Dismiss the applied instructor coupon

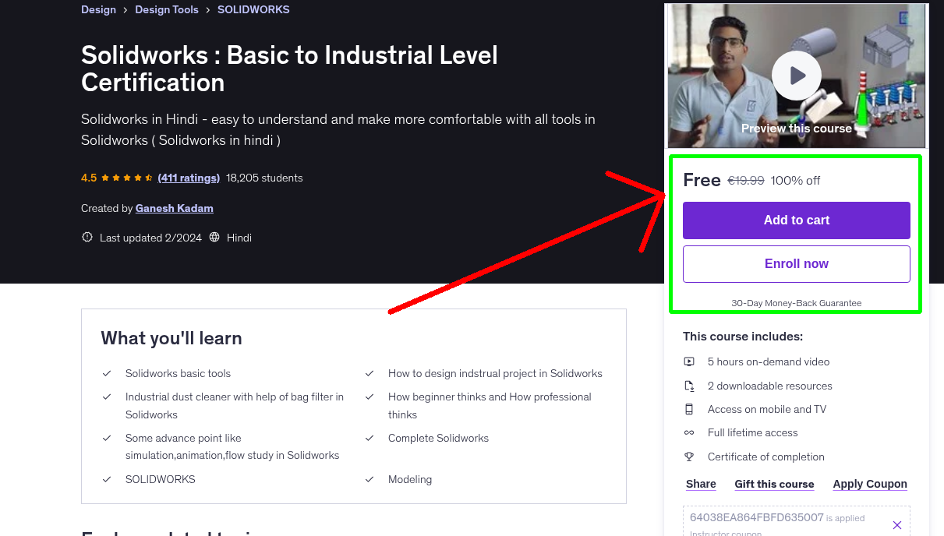coord(897,525)
